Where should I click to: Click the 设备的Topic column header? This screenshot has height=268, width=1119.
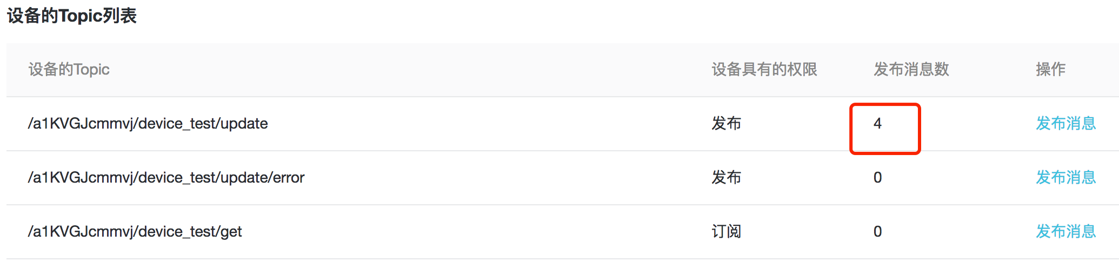69,70
